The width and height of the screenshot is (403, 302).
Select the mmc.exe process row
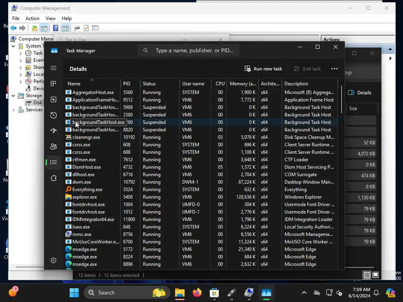tap(201, 234)
